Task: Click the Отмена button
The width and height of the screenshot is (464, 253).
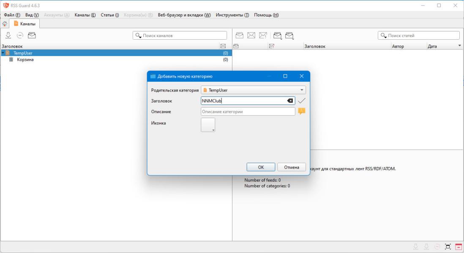Action: point(292,167)
